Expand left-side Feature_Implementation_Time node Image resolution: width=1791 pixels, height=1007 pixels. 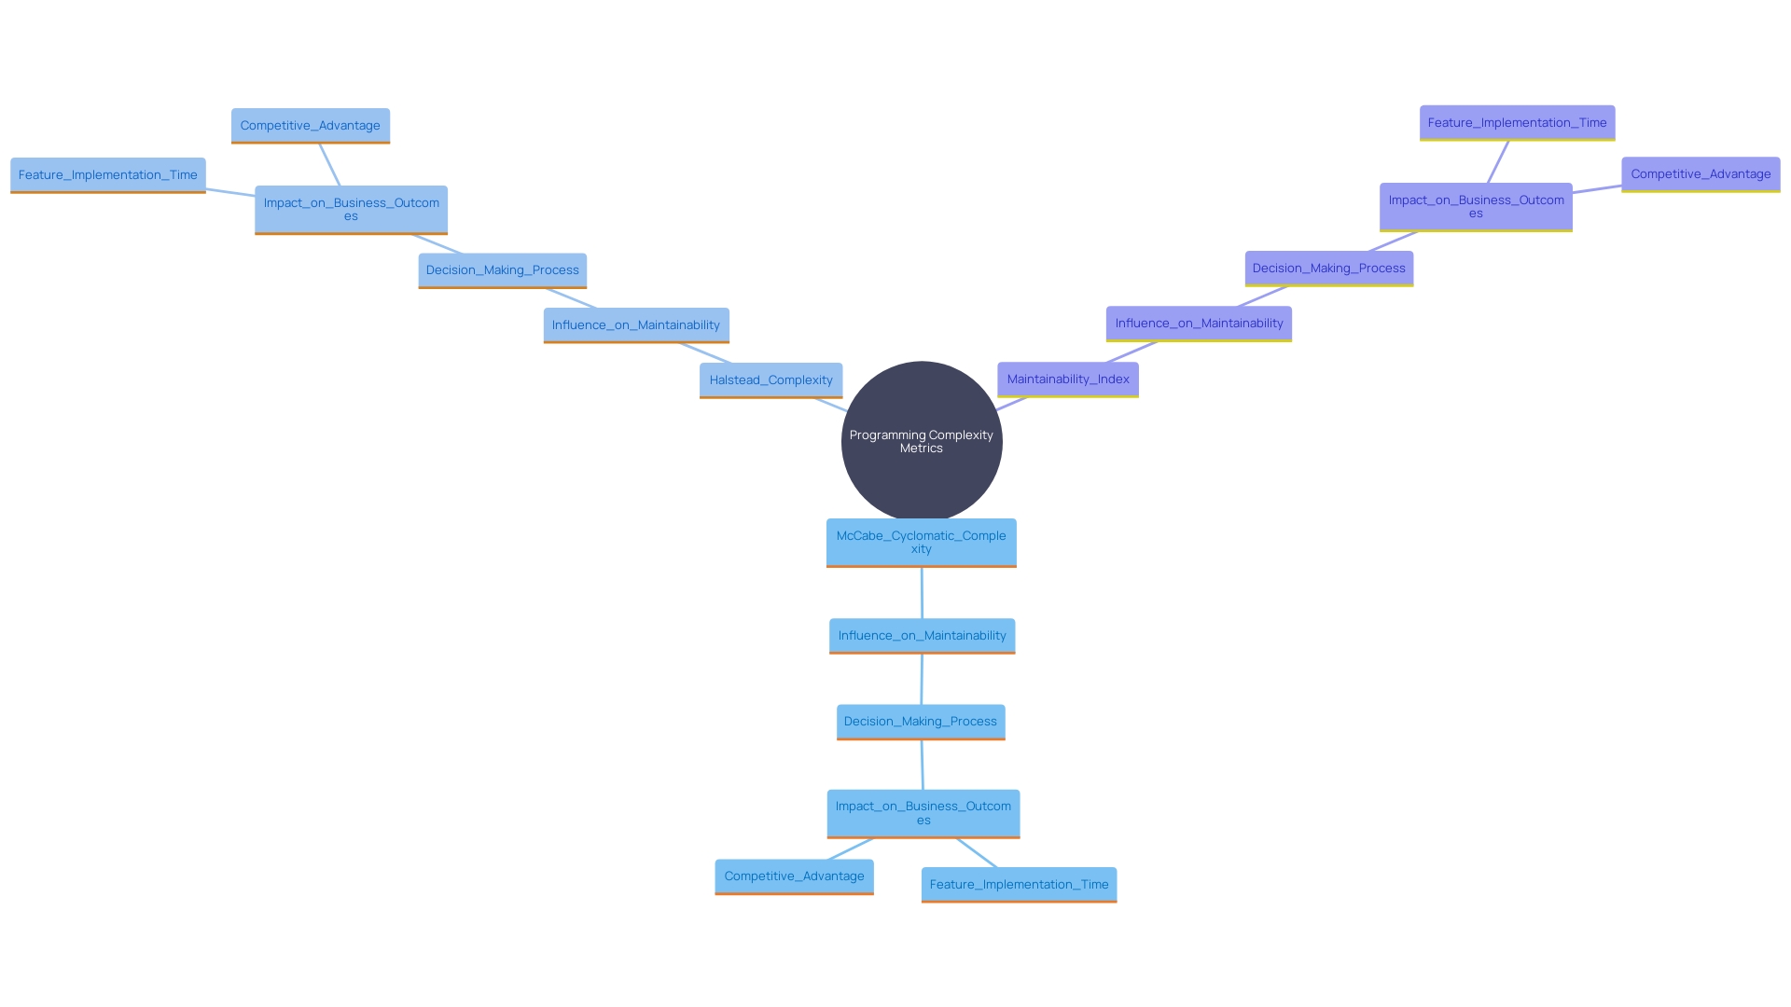[108, 173]
